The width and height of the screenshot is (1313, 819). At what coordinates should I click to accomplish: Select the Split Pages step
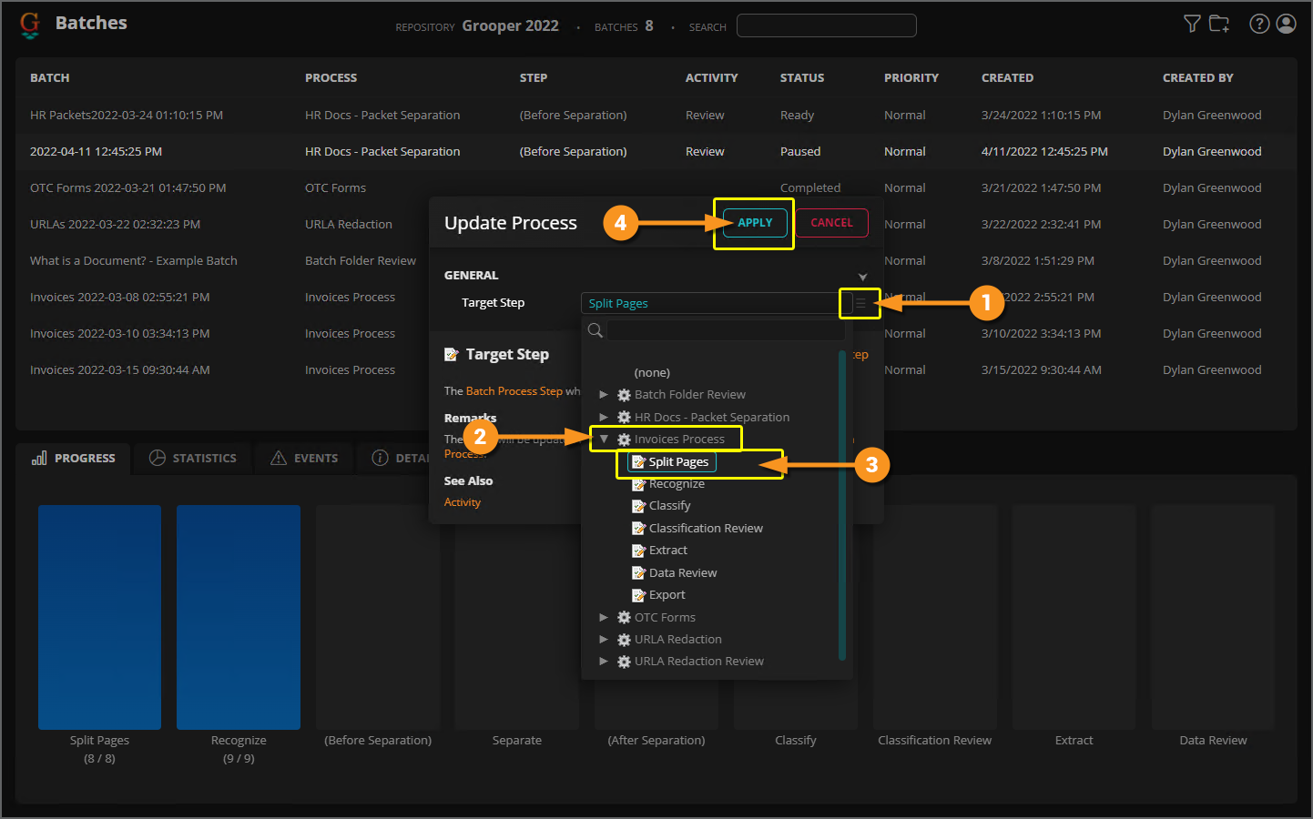678,462
